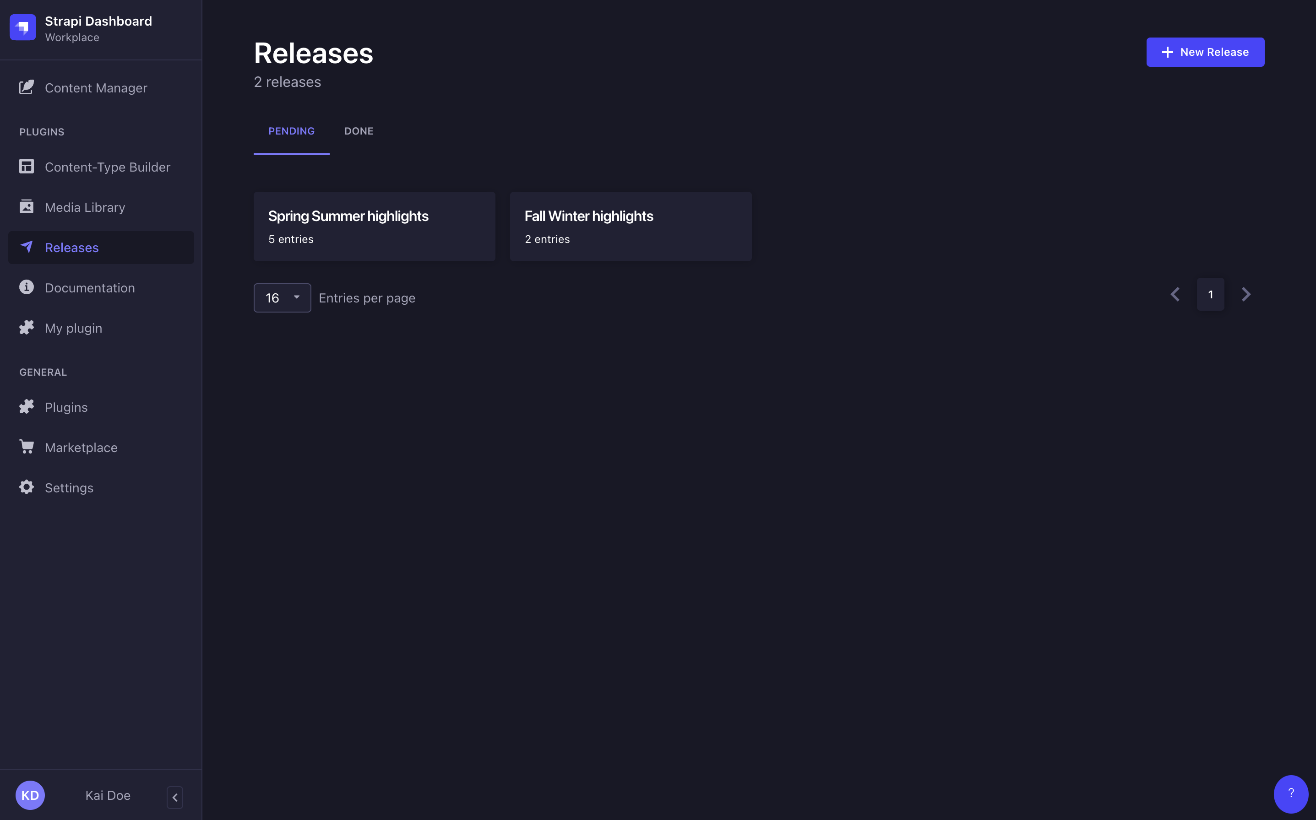1316x820 pixels.
Task: Click the Kai Doe avatar badge
Action: click(x=30, y=795)
